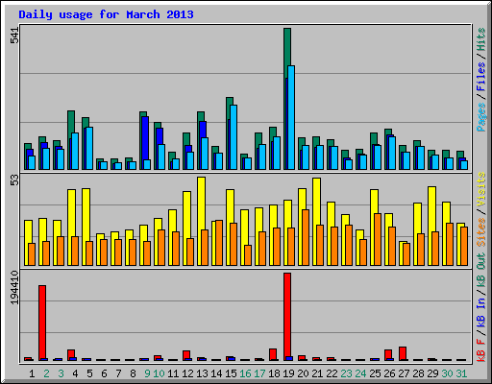Click the 'Files' legend label
This screenshot has height=384, width=492.
coord(481,77)
